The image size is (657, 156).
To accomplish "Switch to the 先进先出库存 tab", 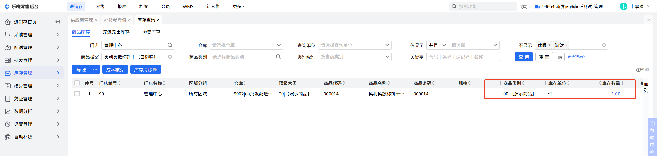I will point(116,32).
